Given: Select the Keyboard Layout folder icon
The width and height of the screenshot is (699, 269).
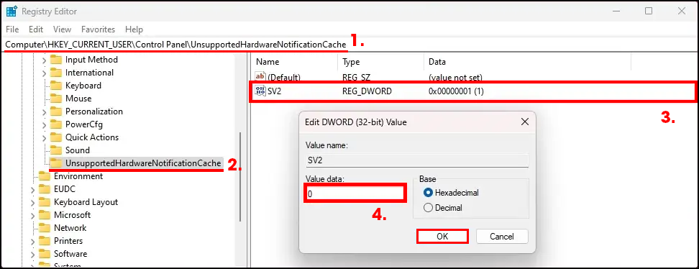Looking at the screenshot, I should pos(45,202).
